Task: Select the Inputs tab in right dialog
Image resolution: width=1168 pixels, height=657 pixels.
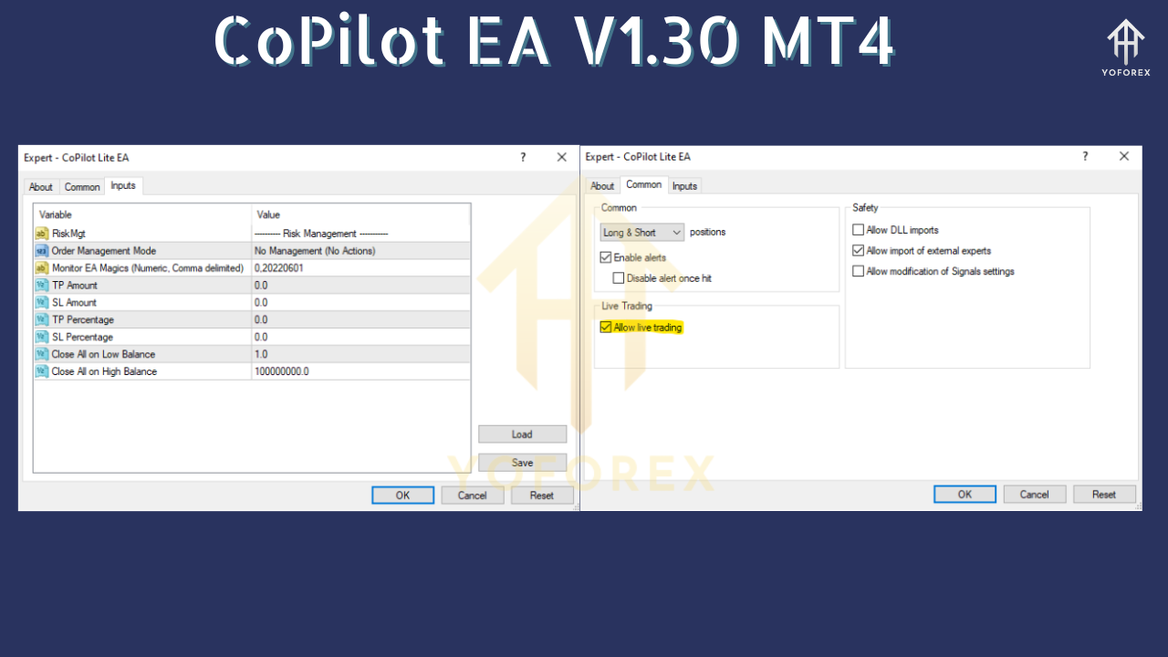Action: 684,185
